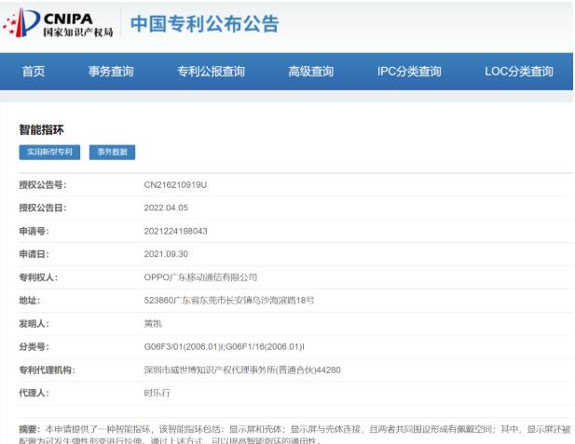Click the 申请号 field label

(x=34, y=231)
